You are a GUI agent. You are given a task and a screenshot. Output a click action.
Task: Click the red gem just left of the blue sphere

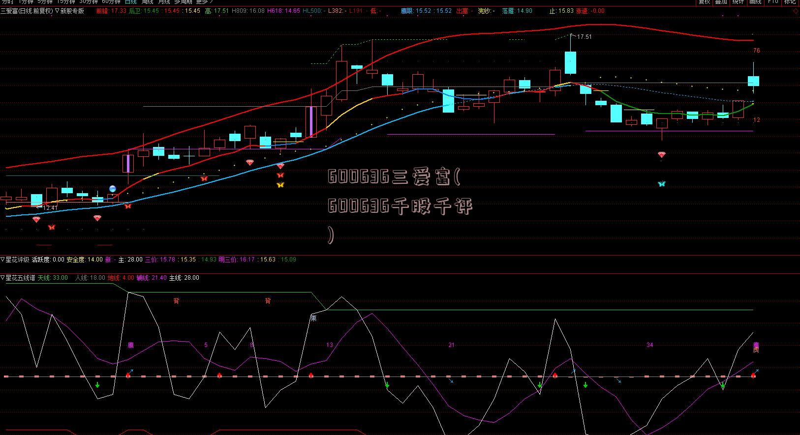[97, 218]
